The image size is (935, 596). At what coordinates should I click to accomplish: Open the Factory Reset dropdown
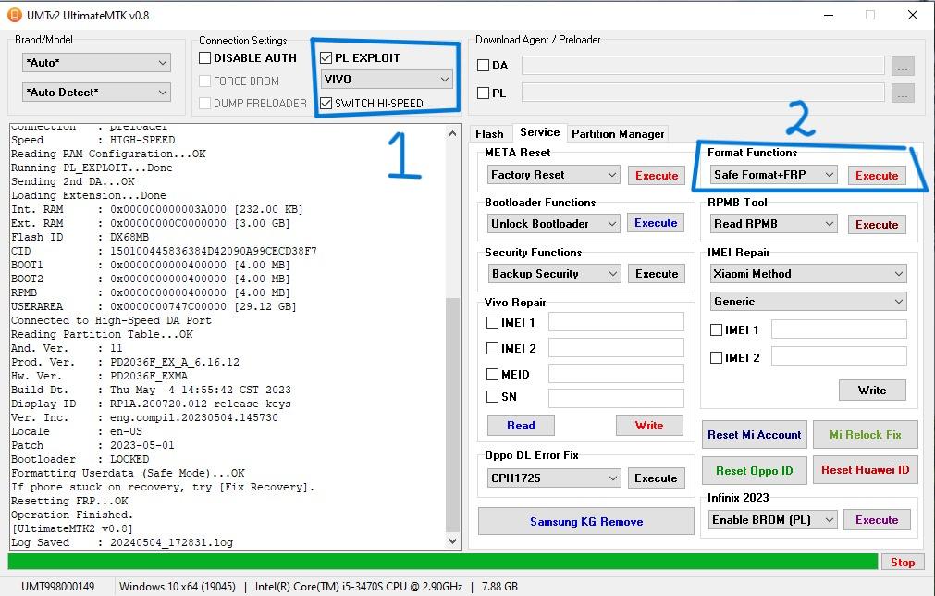pyautogui.click(x=553, y=175)
